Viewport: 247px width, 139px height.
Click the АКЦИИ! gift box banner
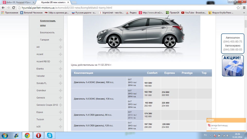[233, 66]
